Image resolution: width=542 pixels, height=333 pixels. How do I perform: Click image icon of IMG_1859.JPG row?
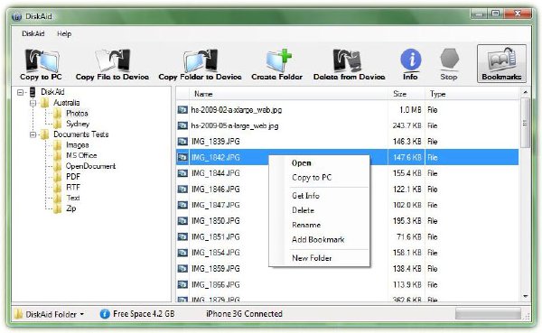[182, 269]
